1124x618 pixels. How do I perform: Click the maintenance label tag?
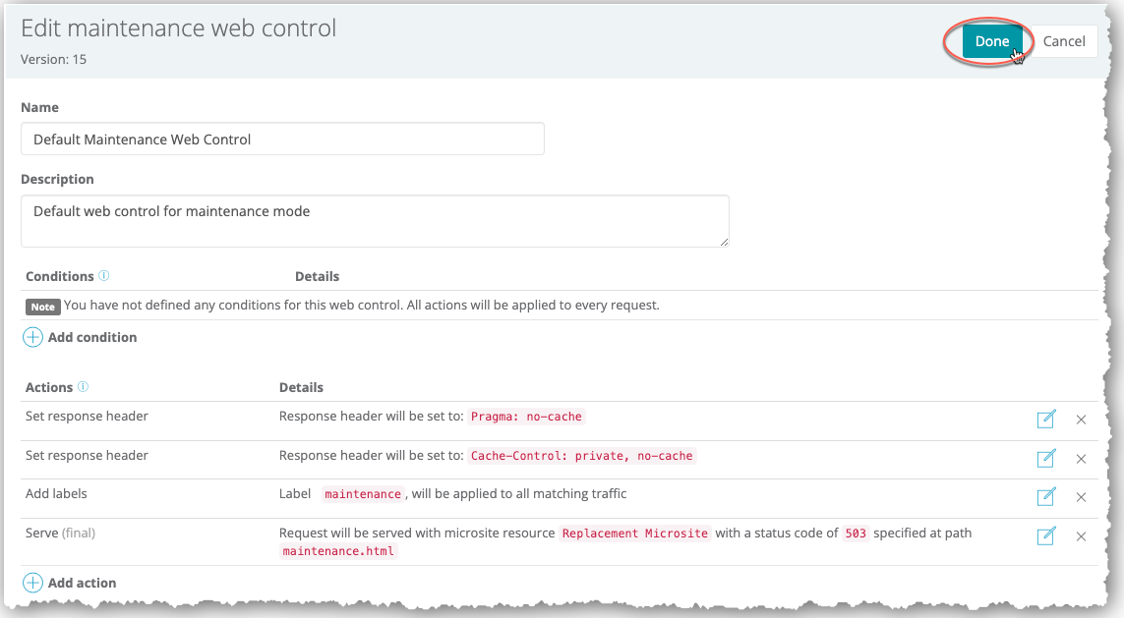(363, 494)
